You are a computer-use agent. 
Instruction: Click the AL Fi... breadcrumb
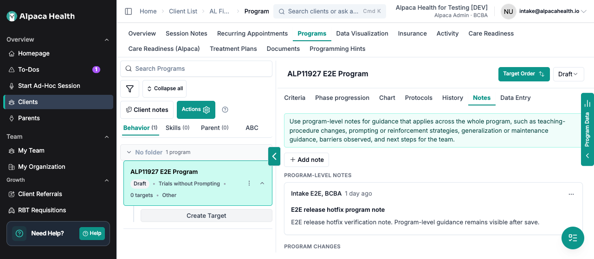(220, 12)
